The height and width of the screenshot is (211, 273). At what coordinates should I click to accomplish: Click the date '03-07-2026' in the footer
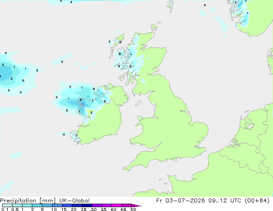(x=185, y=201)
